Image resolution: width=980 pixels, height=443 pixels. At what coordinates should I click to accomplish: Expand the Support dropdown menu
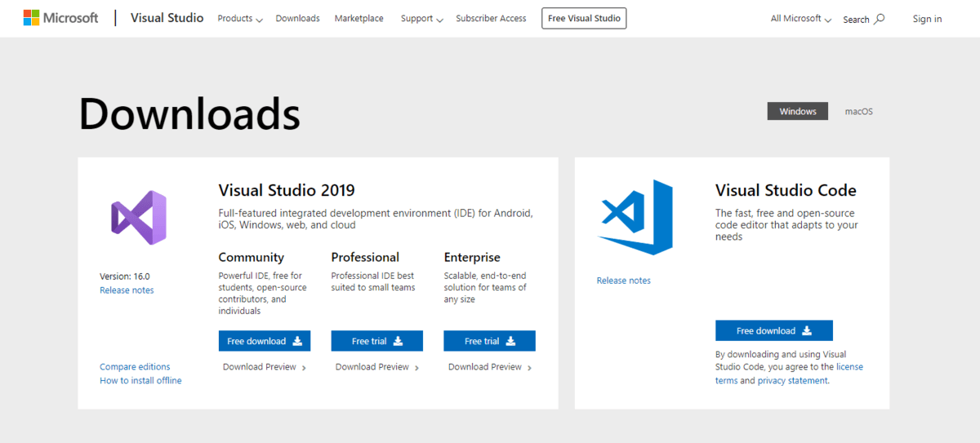pos(422,19)
